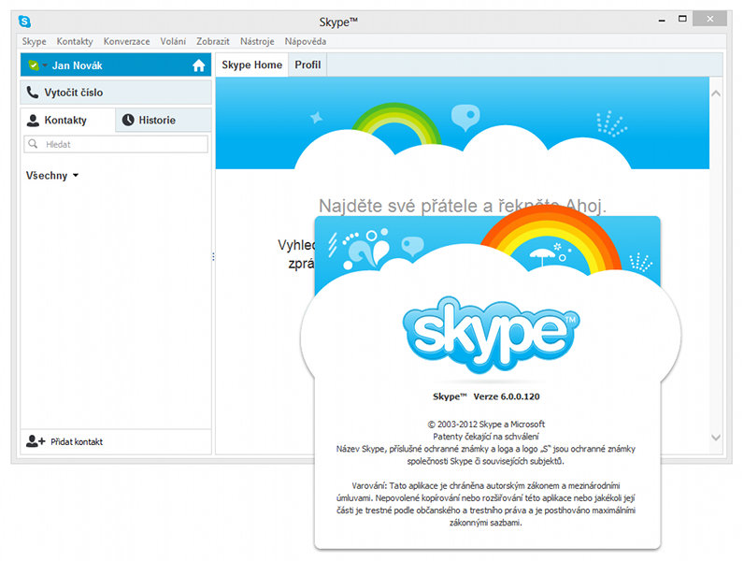This screenshot has height=561, width=744.
Task: Open the Volání menu
Action: 173,42
